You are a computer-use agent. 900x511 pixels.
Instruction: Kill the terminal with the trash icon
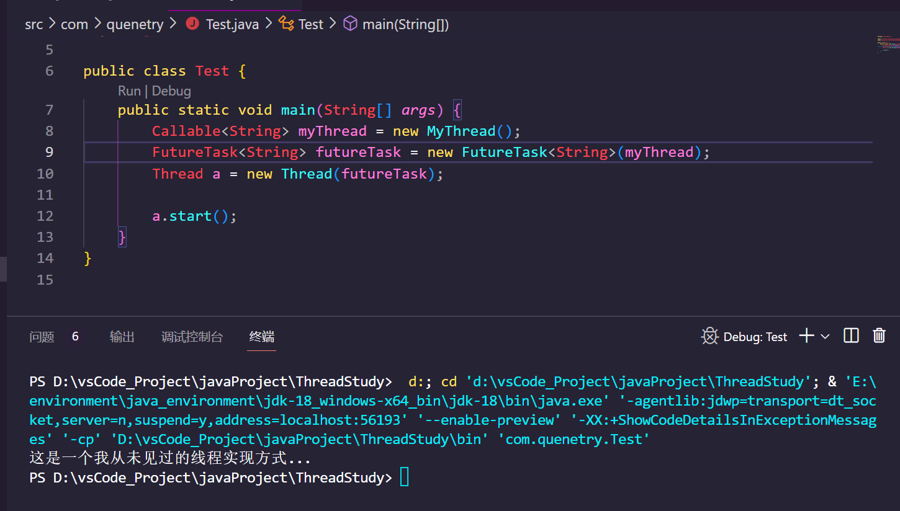point(879,336)
